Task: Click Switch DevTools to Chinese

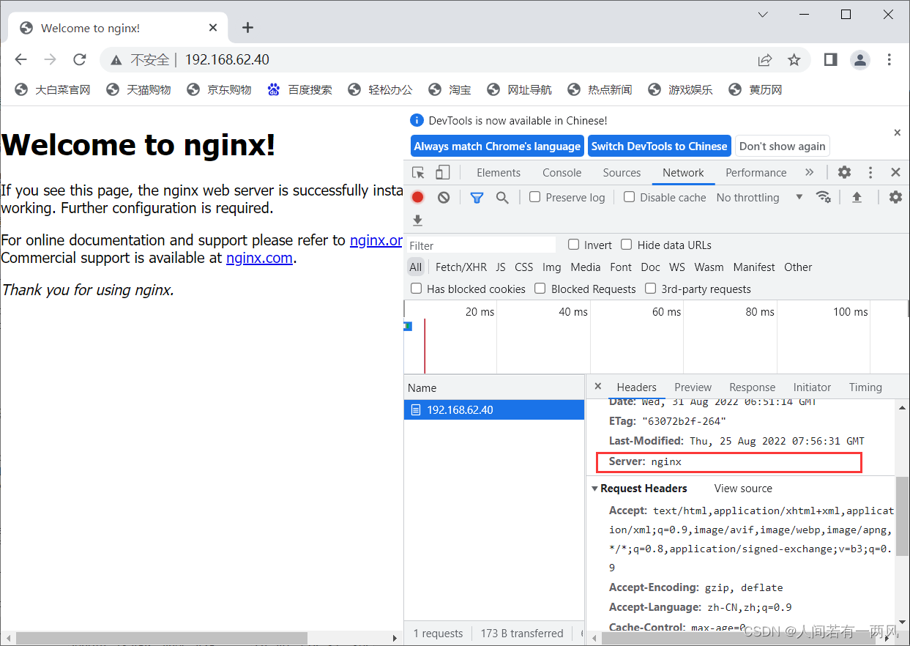Action: coord(659,146)
